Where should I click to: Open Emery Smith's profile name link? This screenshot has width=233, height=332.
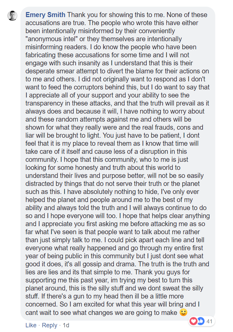pos(46,15)
